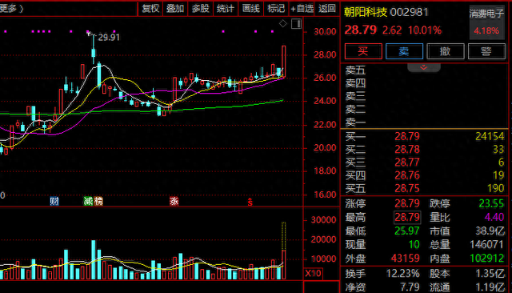The height and width of the screenshot is (293, 512).
Task: Collapse the order book with red chevron
Action: coord(424,67)
